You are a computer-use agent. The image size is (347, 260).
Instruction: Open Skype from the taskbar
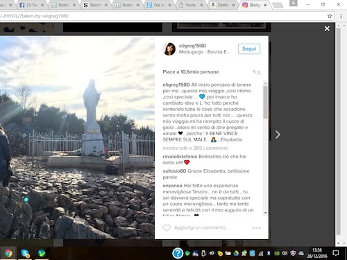point(25,253)
